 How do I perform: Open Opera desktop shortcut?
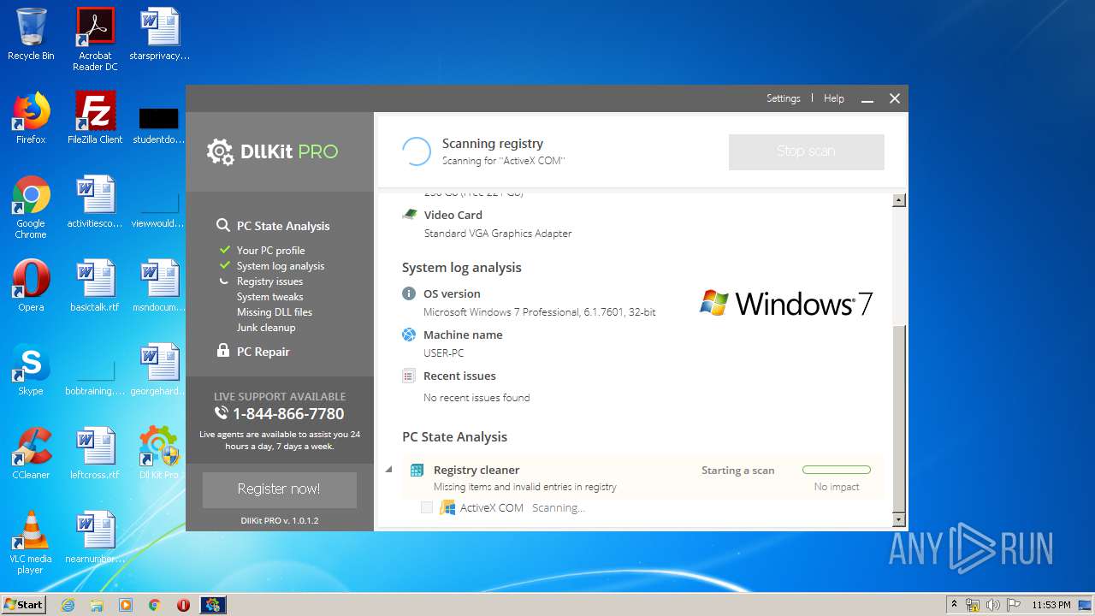coord(31,286)
